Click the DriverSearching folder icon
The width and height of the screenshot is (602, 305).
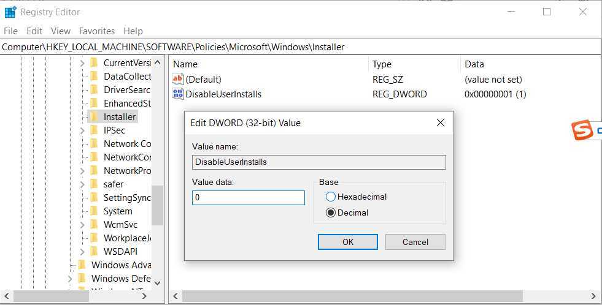tap(94, 89)
